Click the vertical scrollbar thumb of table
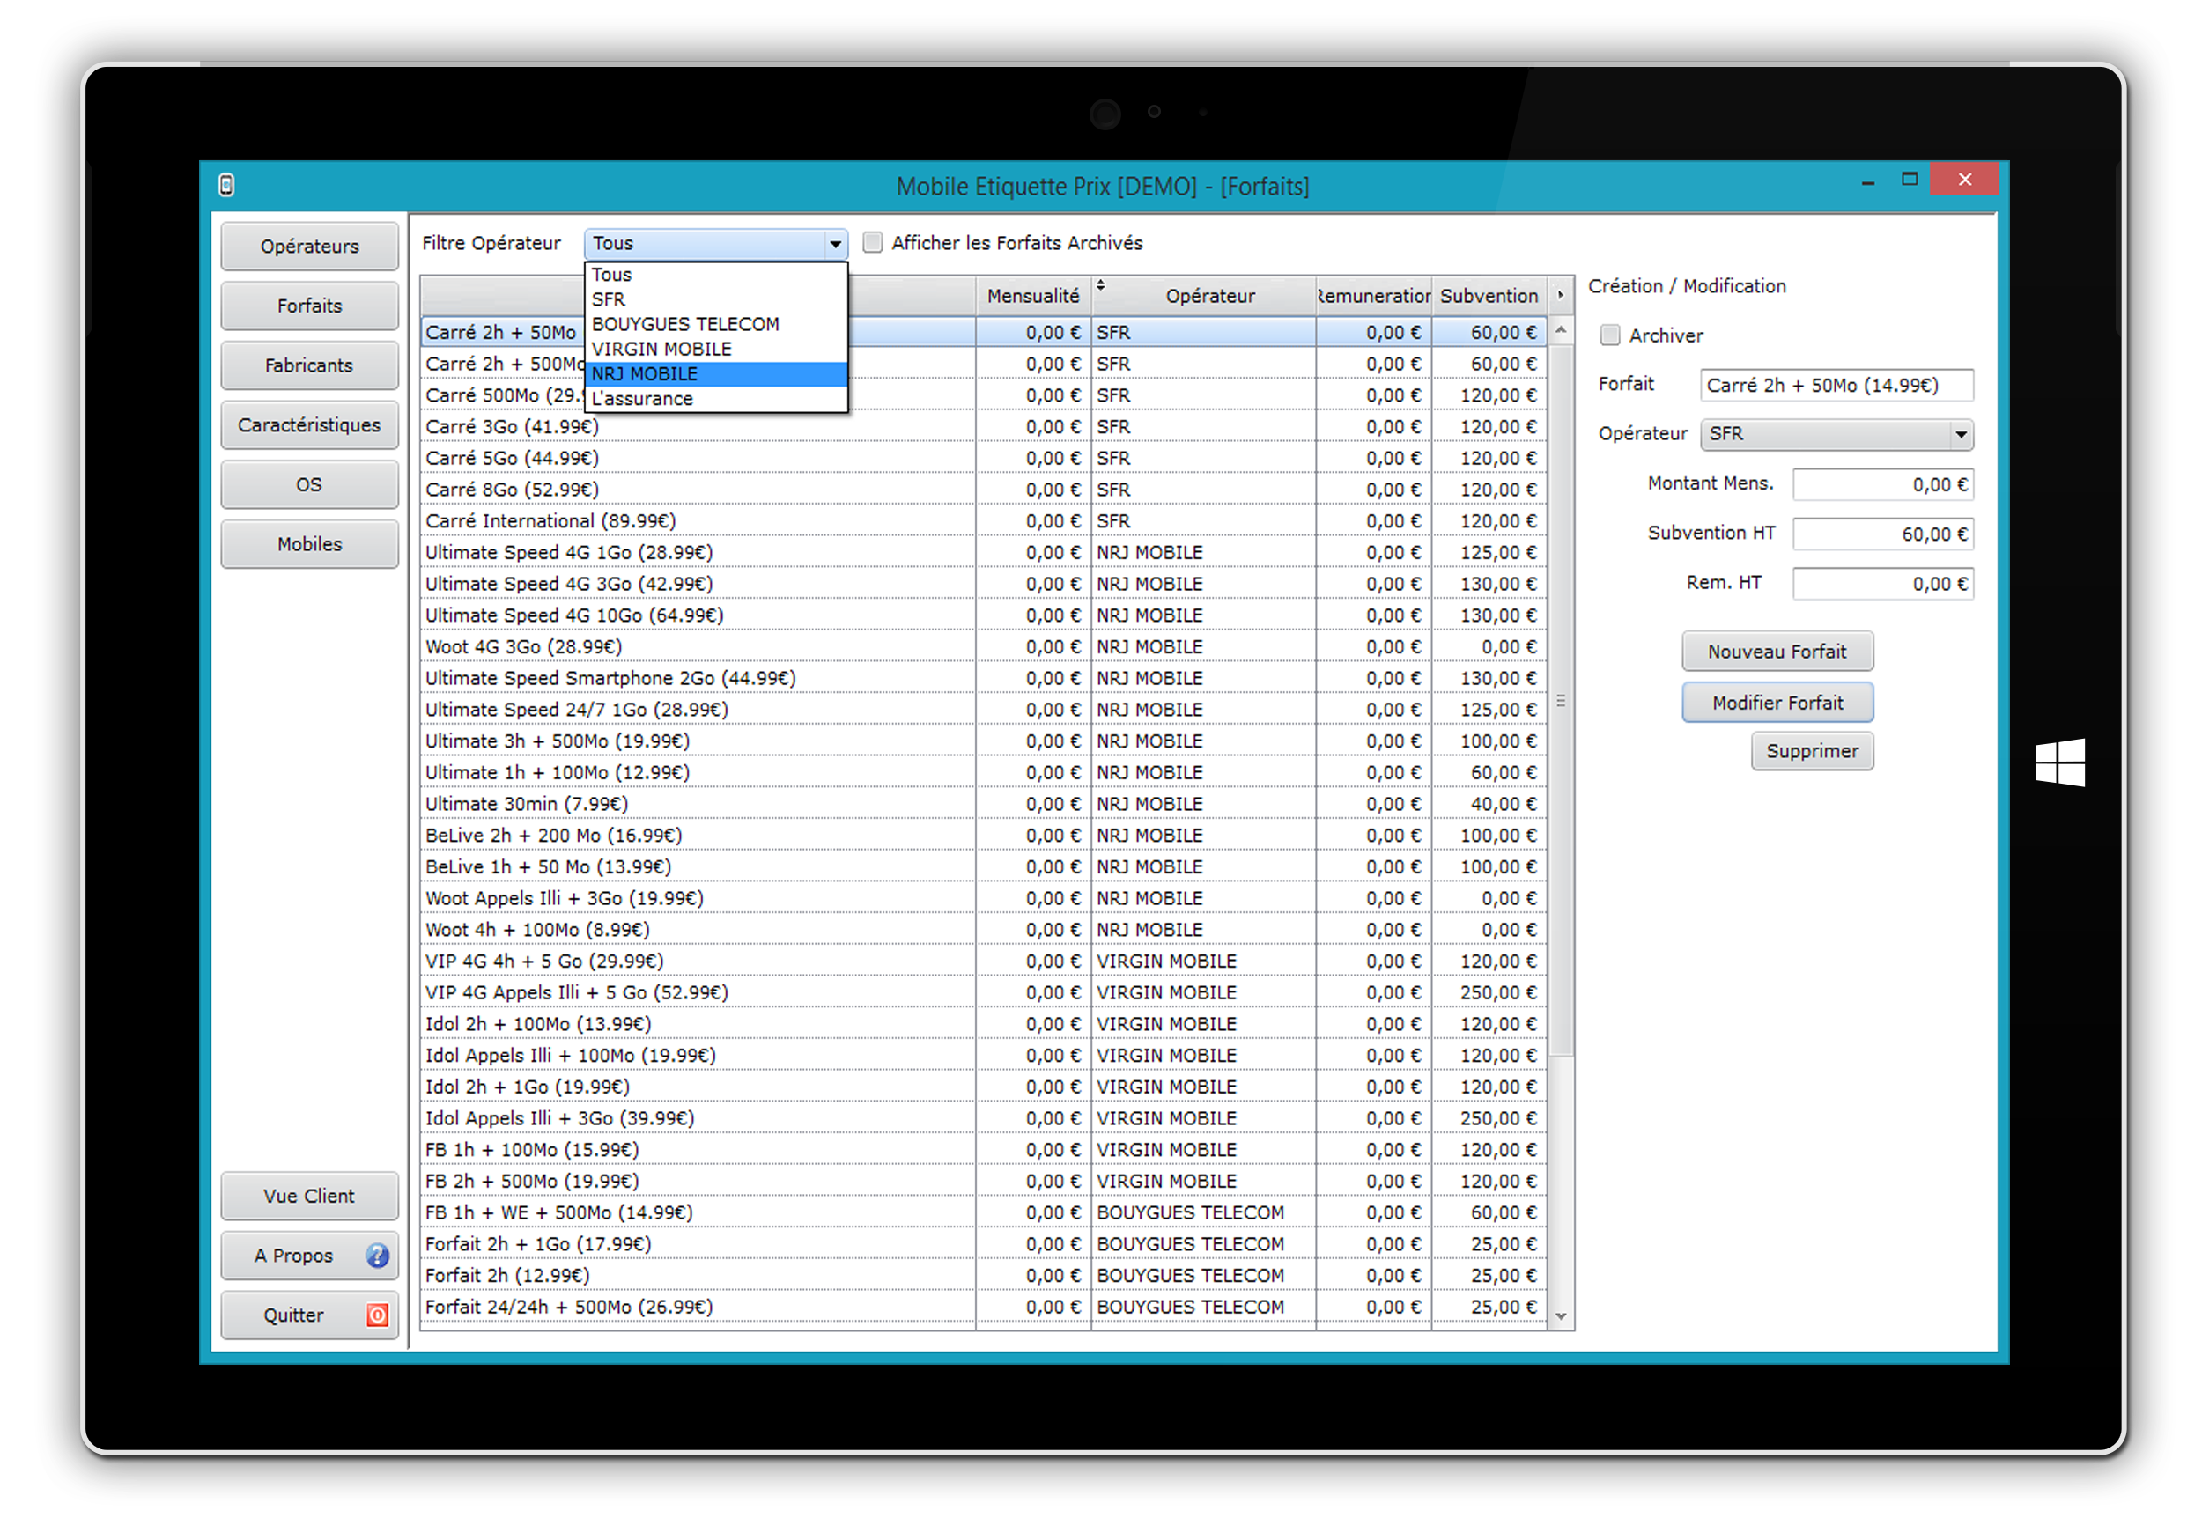2202x1540 pixels. point(1561,700)
